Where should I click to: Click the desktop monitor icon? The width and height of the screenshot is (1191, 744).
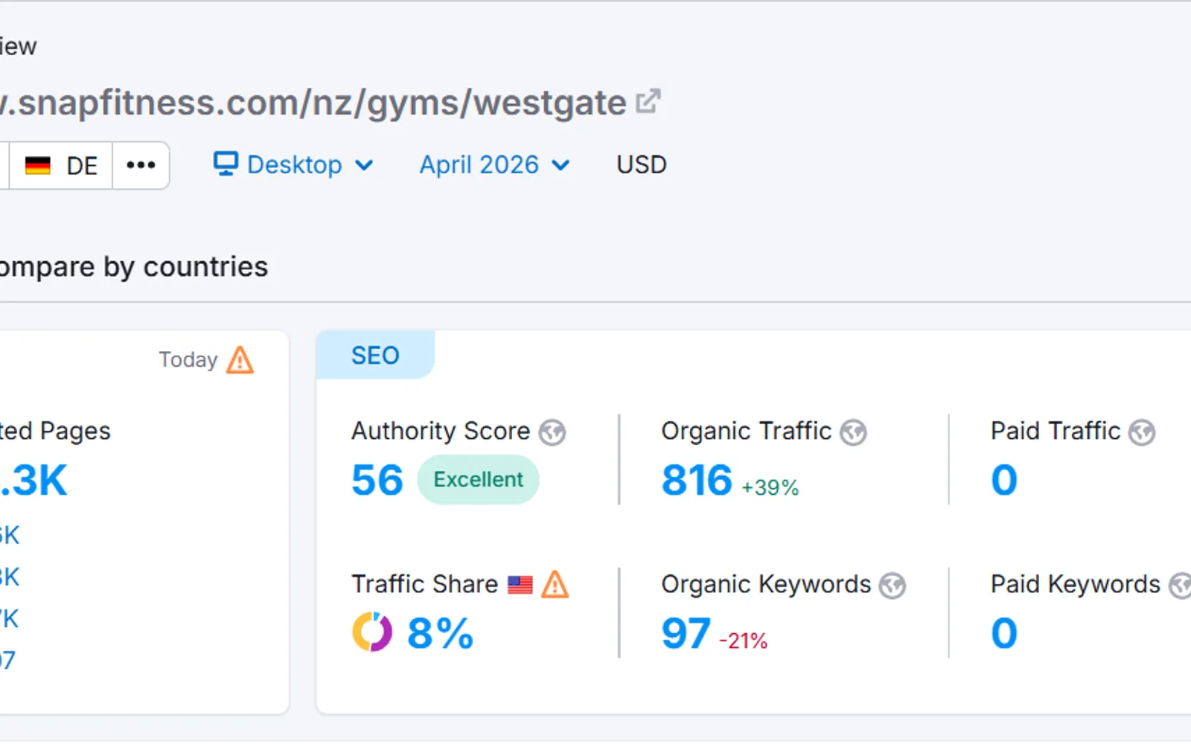coord(226,164)
